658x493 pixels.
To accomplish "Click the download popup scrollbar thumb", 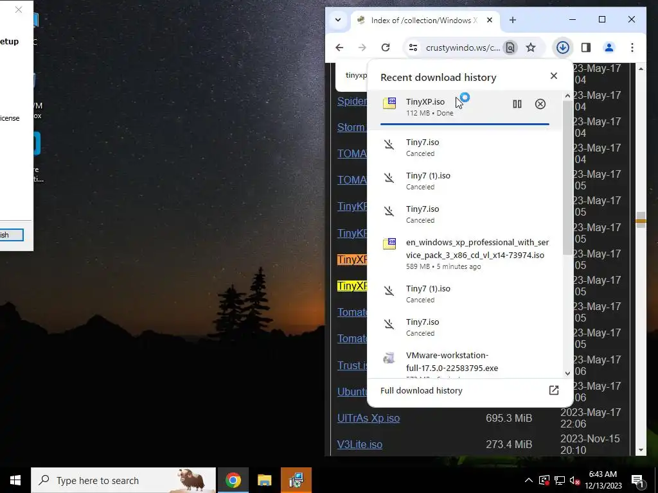I will [567, 178].
